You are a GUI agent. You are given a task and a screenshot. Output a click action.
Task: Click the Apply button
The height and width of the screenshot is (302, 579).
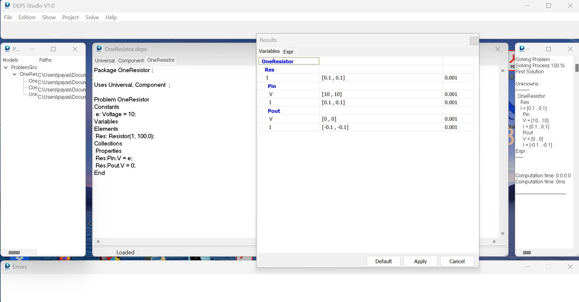point(420,261)
